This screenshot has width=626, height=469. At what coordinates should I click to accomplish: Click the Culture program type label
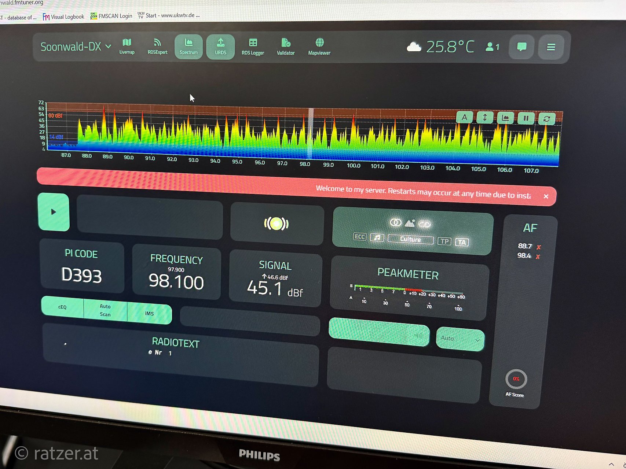point(410,240)
